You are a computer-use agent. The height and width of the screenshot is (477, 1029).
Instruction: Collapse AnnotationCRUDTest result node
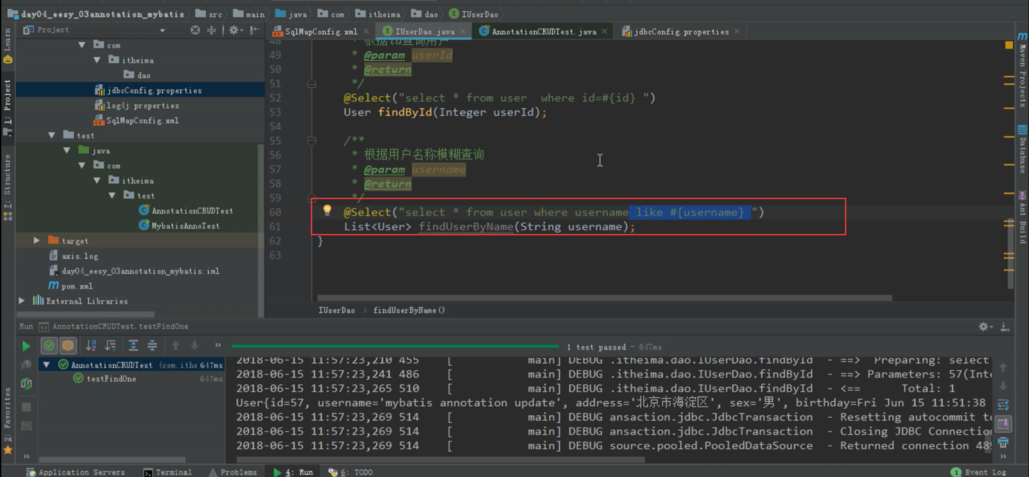click(x=46, y=365)
